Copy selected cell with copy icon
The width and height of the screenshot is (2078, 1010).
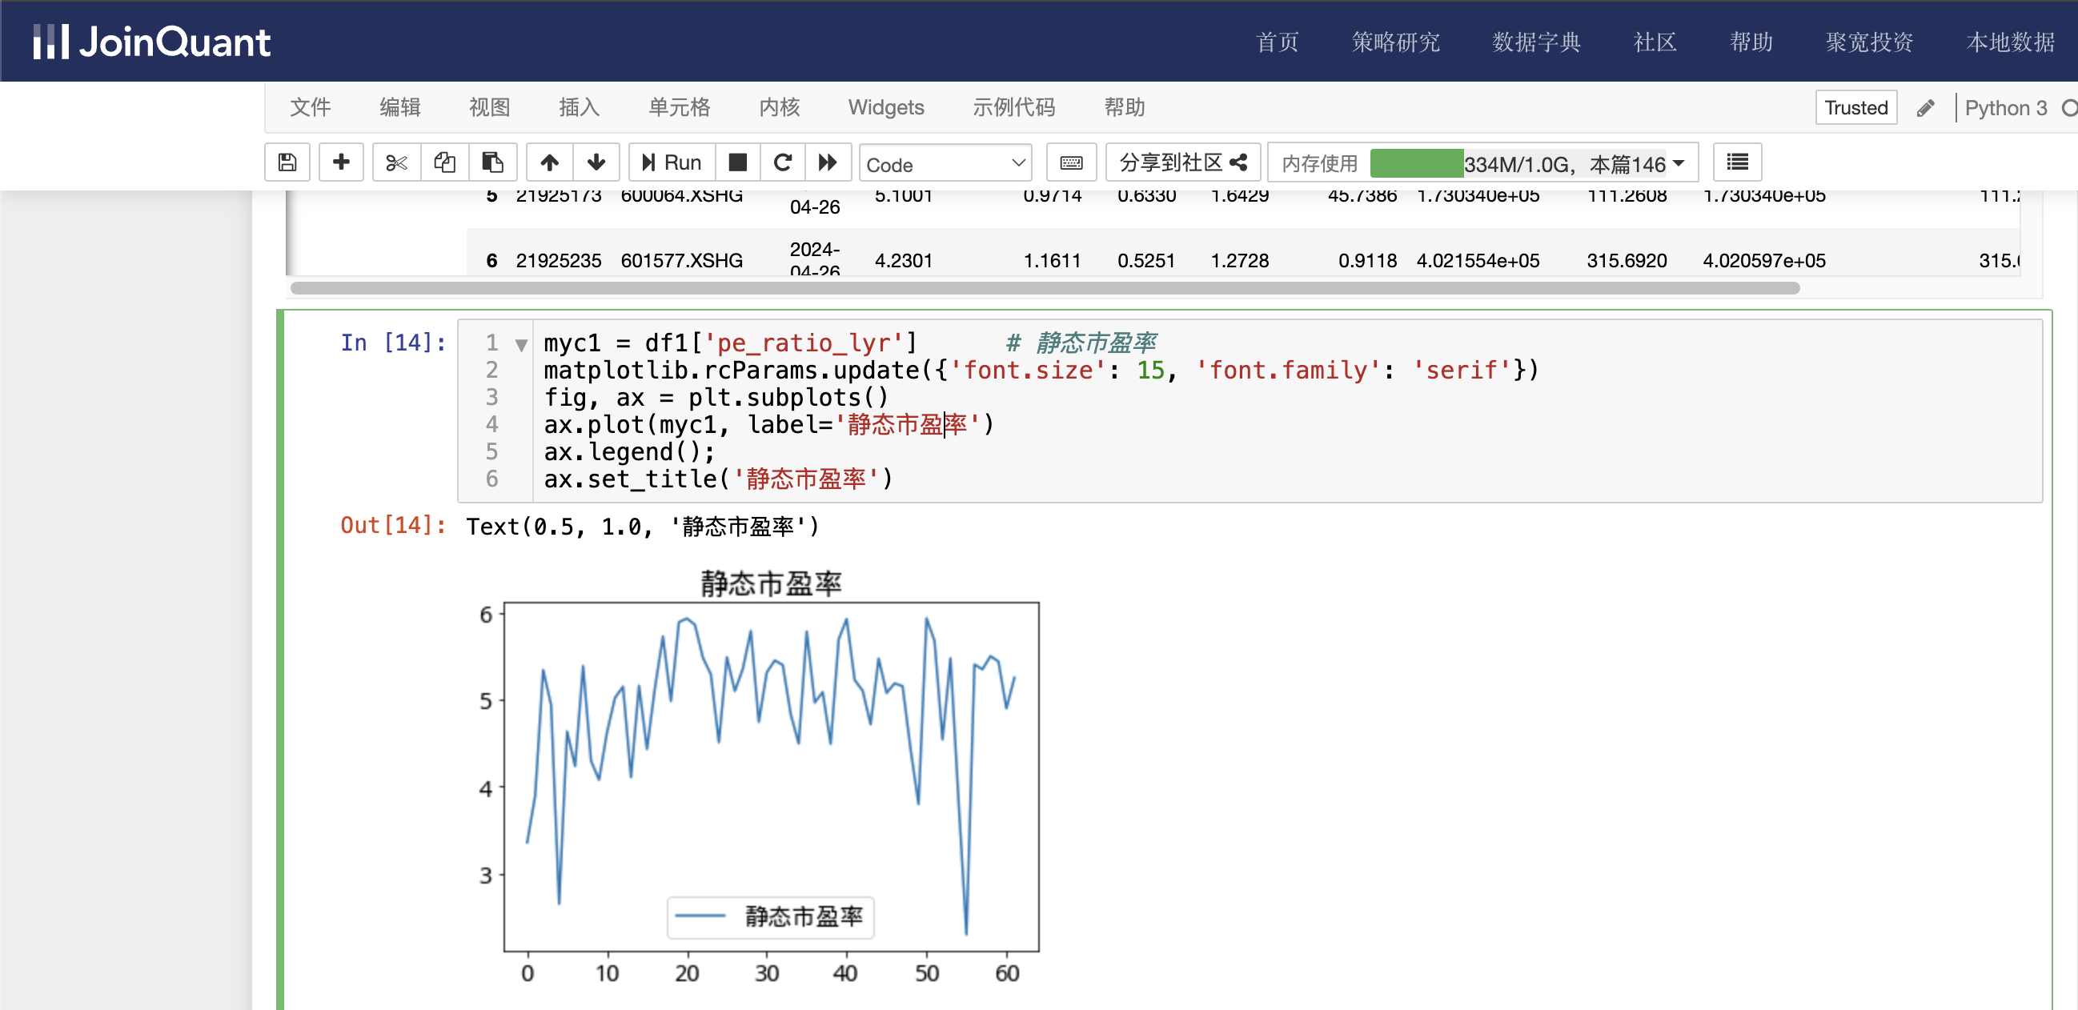click(x=444, y=163)
